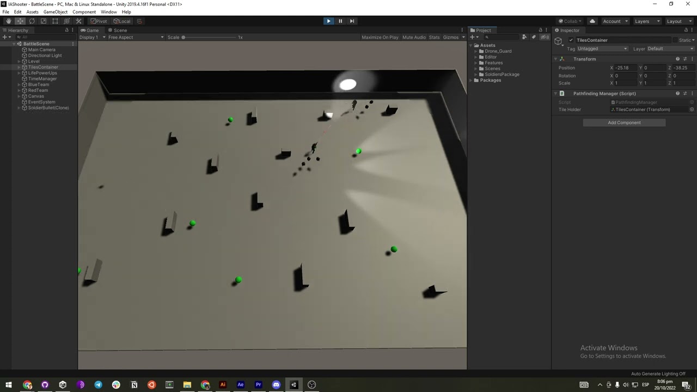Pause the running game
The height and width of the screenshot is (392, 697).
click(x=340, y=21)
